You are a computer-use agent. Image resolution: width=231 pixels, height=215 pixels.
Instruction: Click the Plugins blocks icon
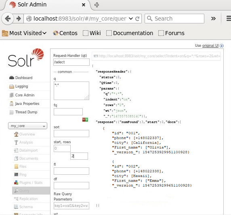point(16,183)
